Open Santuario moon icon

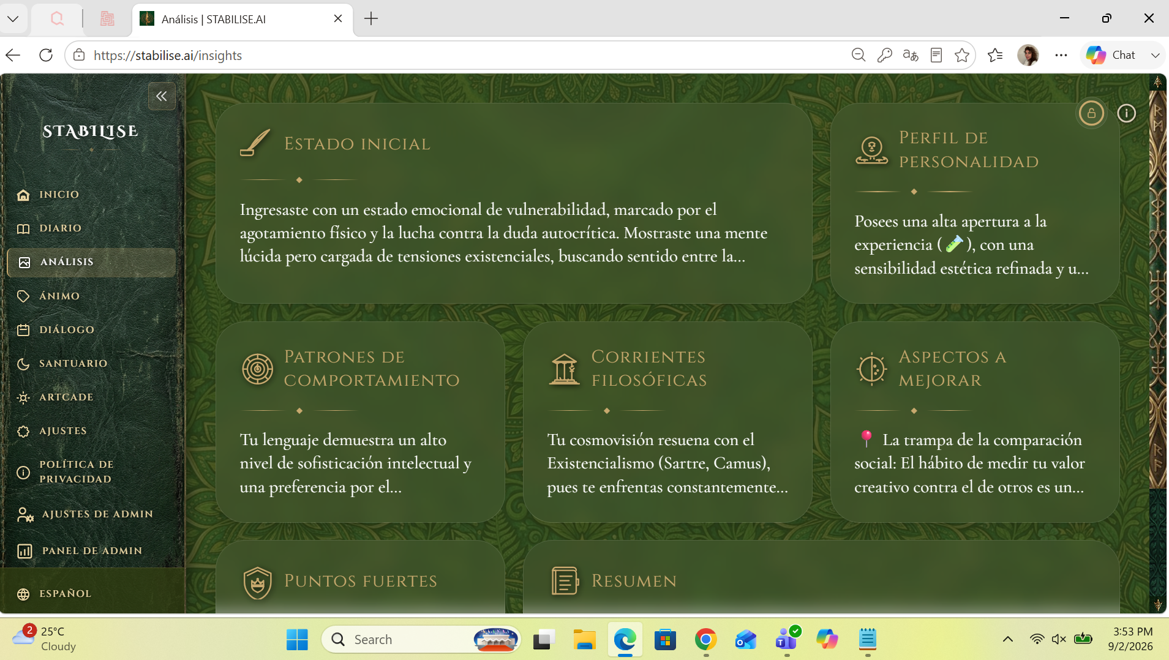click(x=23, y=364)
